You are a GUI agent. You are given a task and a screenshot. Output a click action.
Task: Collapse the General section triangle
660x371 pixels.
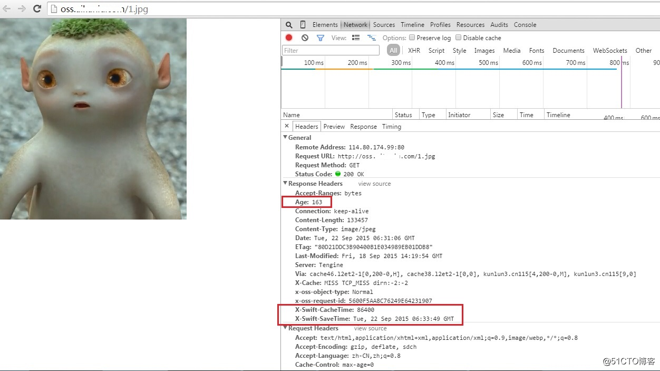tap(285, 137)
